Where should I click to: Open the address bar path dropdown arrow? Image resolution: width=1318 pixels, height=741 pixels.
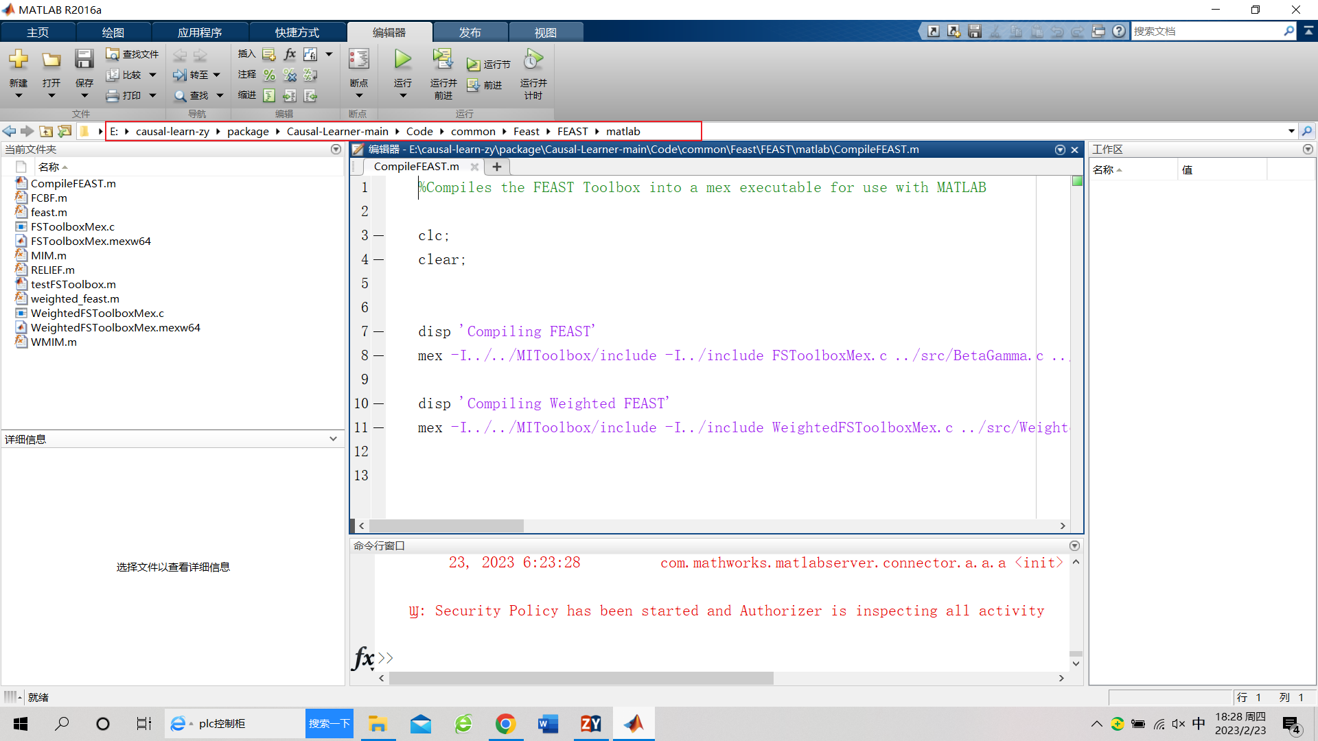click(x=1291, y=131)
